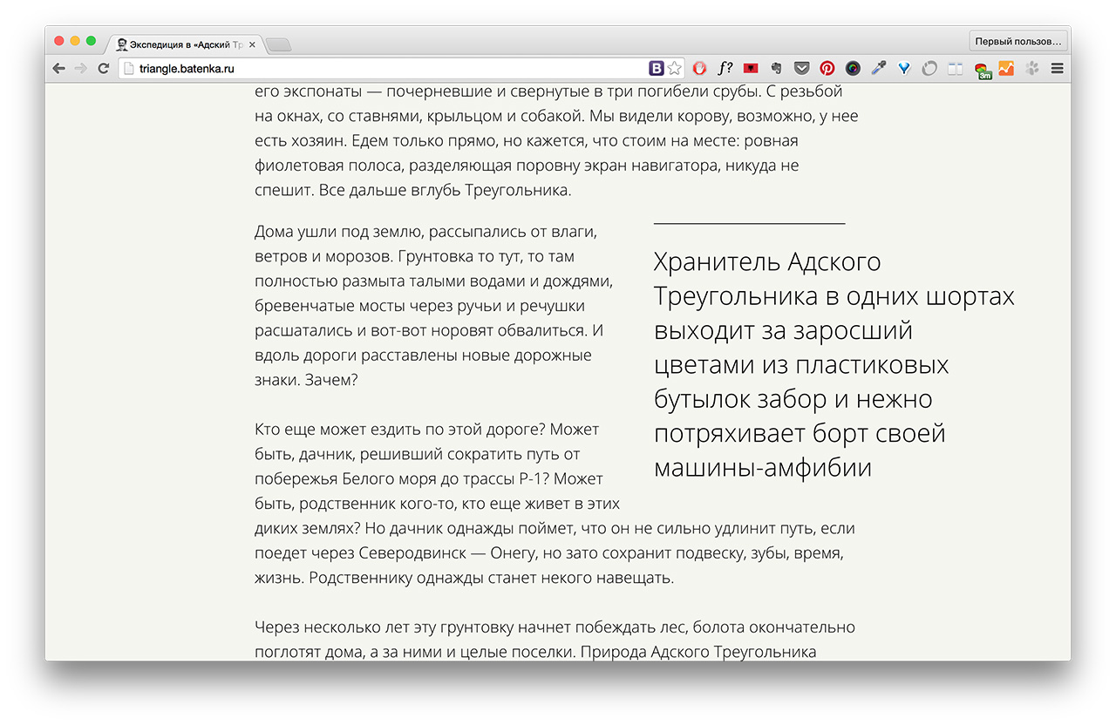Image resolution: width=1116 pixels, height=725 pixels.
Task: Save page with the Pocket extension
Action: click(801, 68)
